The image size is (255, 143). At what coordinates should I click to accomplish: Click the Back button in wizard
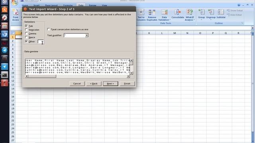(94, 84)
